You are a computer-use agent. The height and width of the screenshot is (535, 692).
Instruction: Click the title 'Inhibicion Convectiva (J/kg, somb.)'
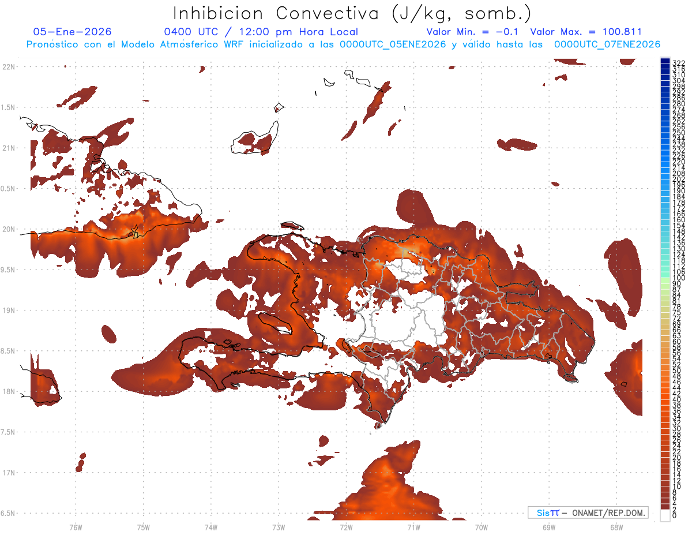pos(352,13)
